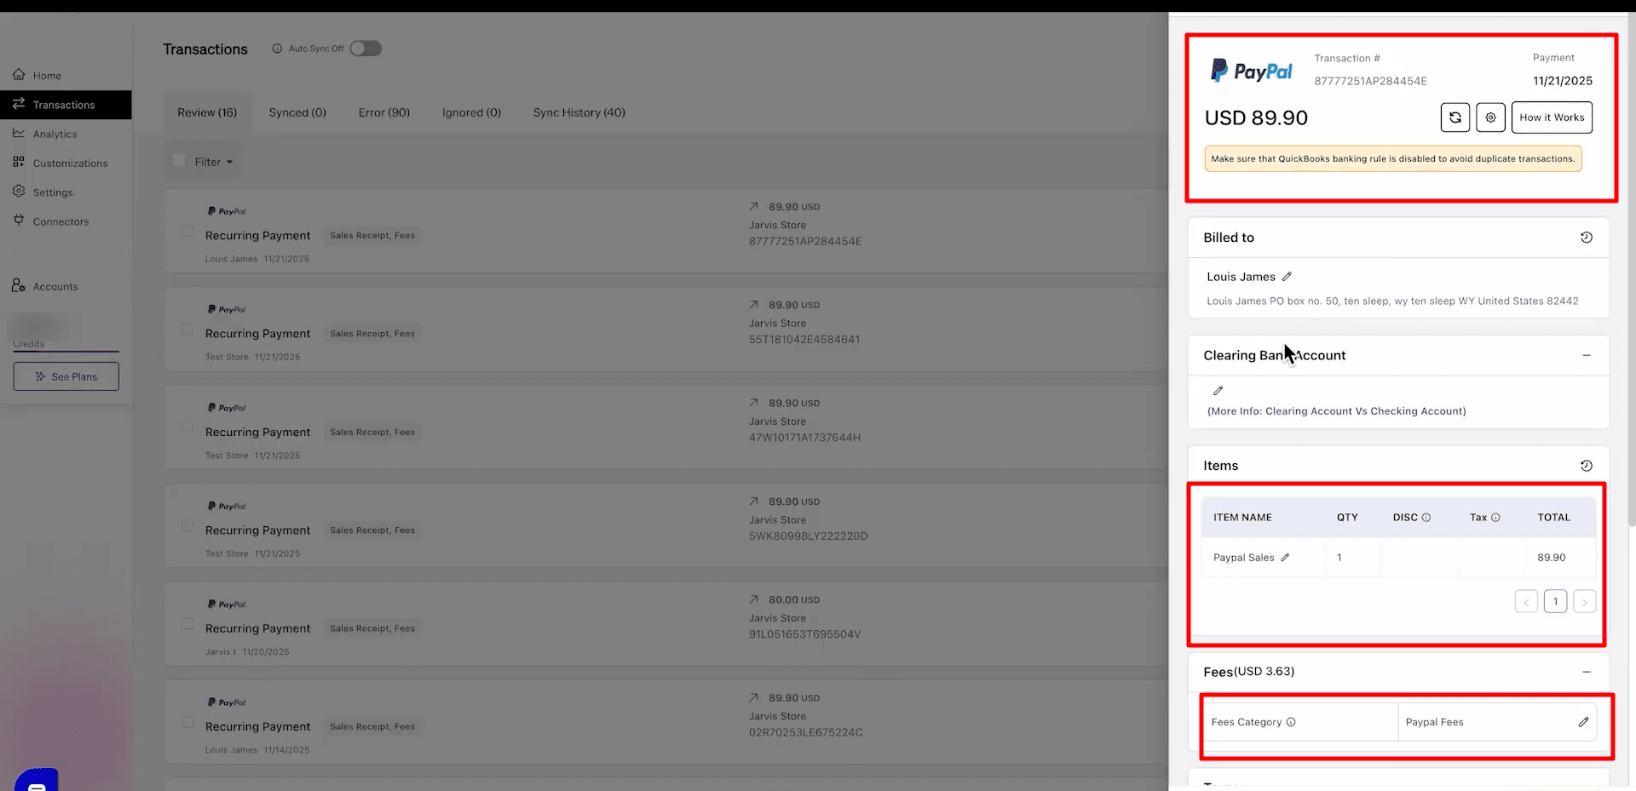Click the refresh transaction icon next to USD 89.90
This screenshot has height=791, width=1636.
pyautogui.click(x=1455, y=118)
